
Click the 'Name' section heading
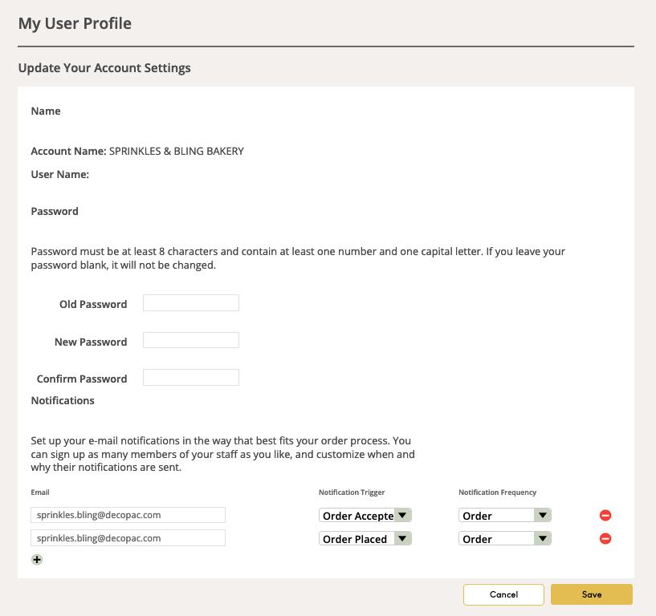(x=46, y=111)
